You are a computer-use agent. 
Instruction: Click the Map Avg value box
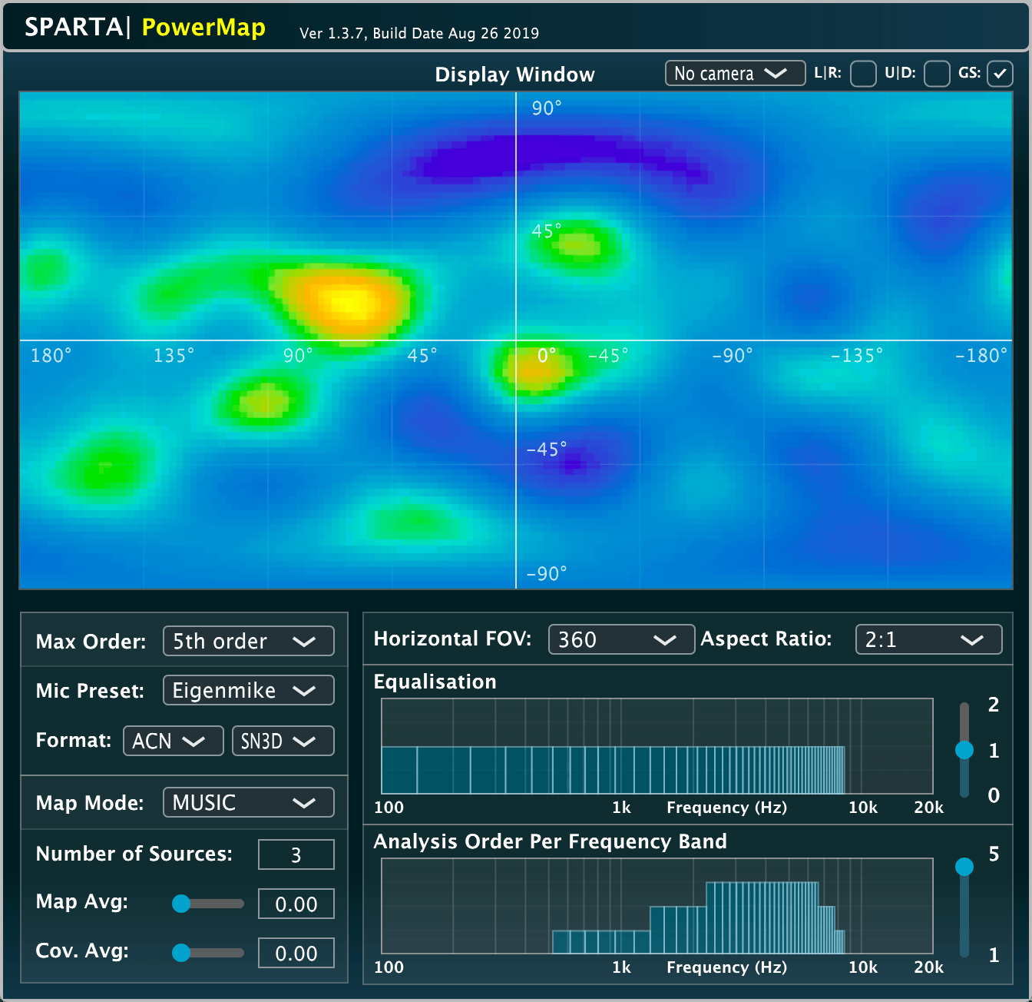(296, 904)
